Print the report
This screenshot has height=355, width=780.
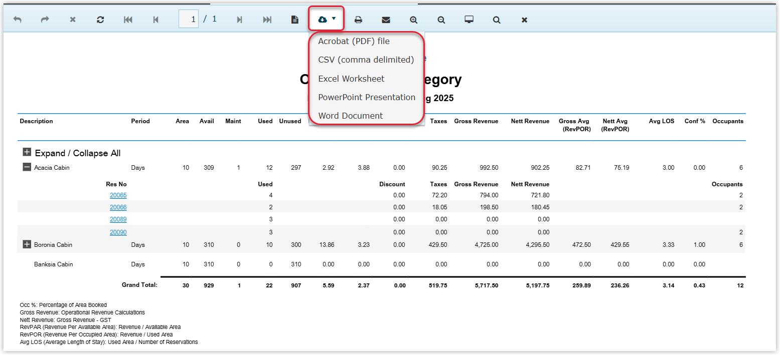(358, 20)
